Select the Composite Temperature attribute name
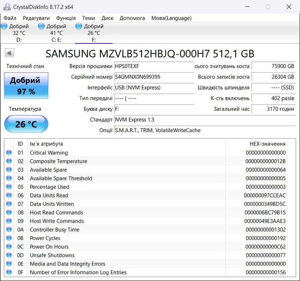 pyautogui.click(x=59, y=161)
